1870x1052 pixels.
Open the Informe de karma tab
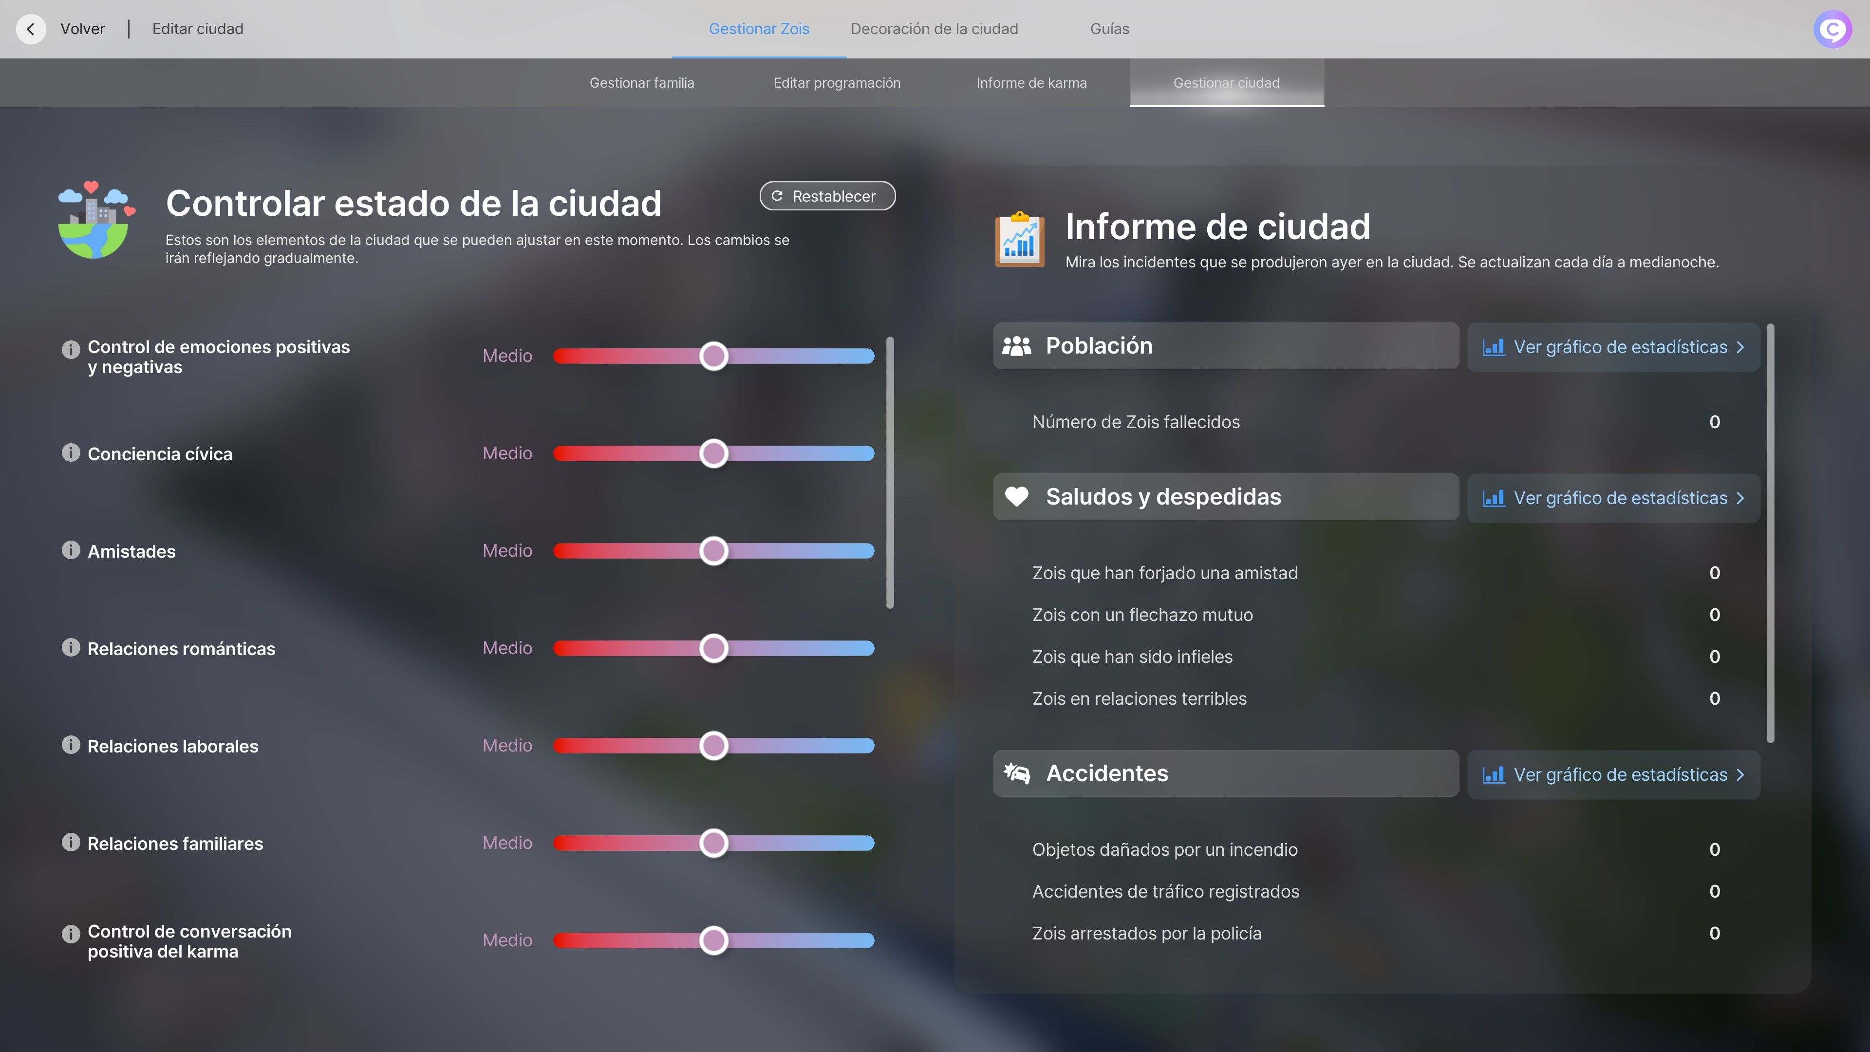[x=1031, y=83]
